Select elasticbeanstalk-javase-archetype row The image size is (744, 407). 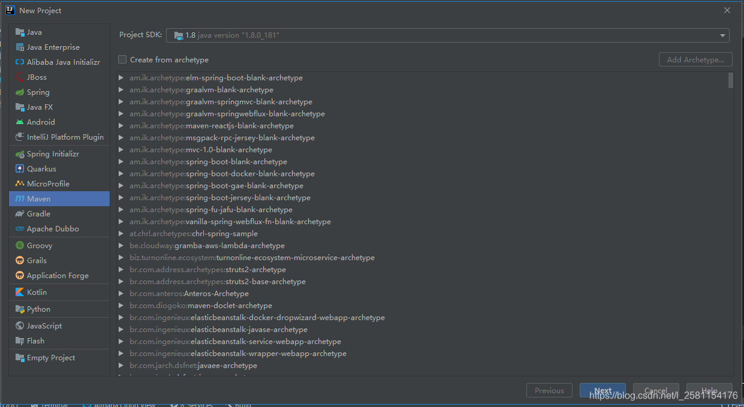point(422,330)
